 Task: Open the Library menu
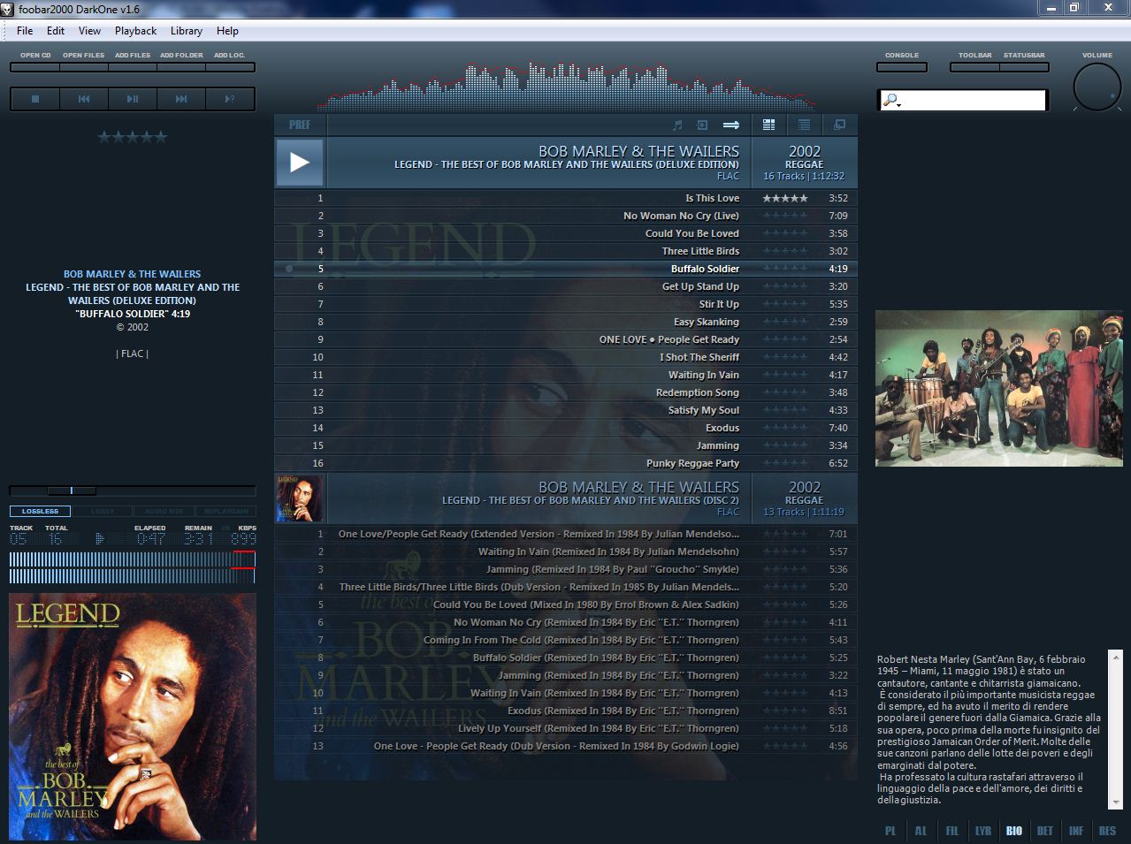[187, 30]
